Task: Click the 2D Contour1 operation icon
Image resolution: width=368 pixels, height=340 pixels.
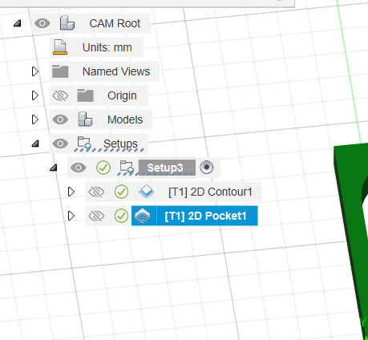Action: click(x=146, y=192)
